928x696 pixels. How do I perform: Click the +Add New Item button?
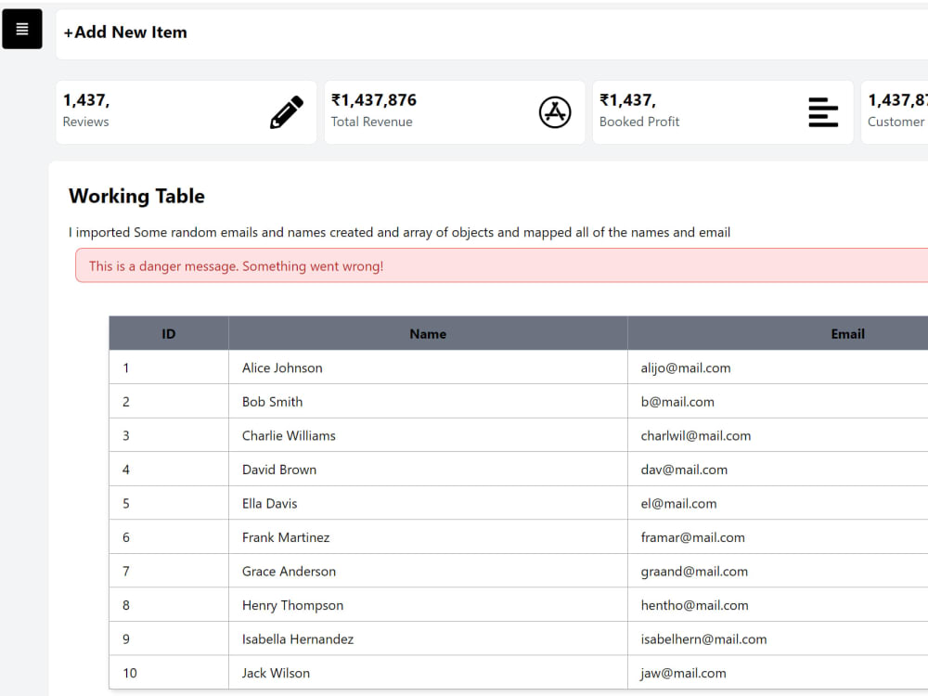click(x=125, y=32)
